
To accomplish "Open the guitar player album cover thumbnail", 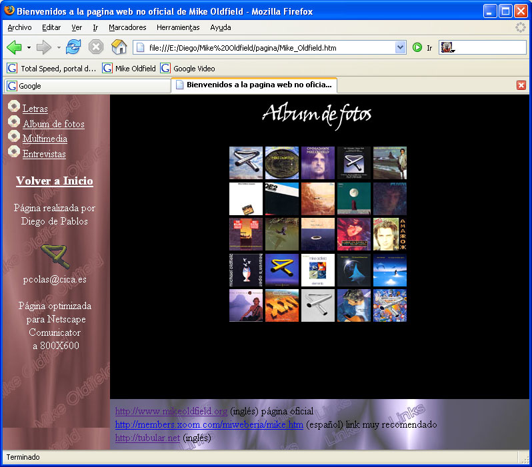I will (354, 306).
